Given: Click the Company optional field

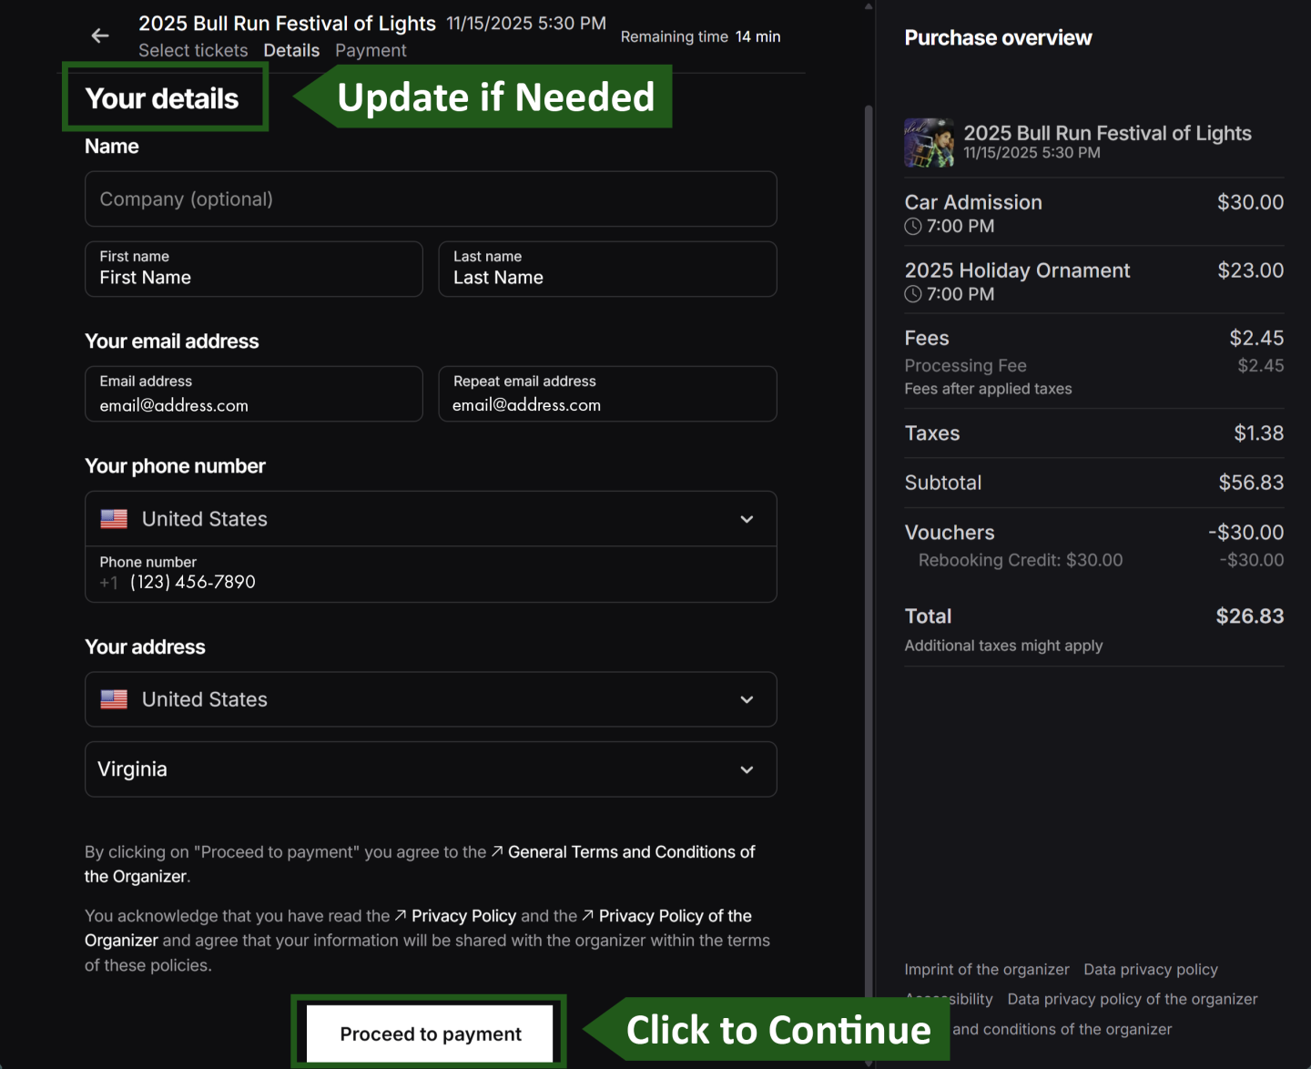Looking at the screenshot, I should pyautogui.click(x=430, y=199).
